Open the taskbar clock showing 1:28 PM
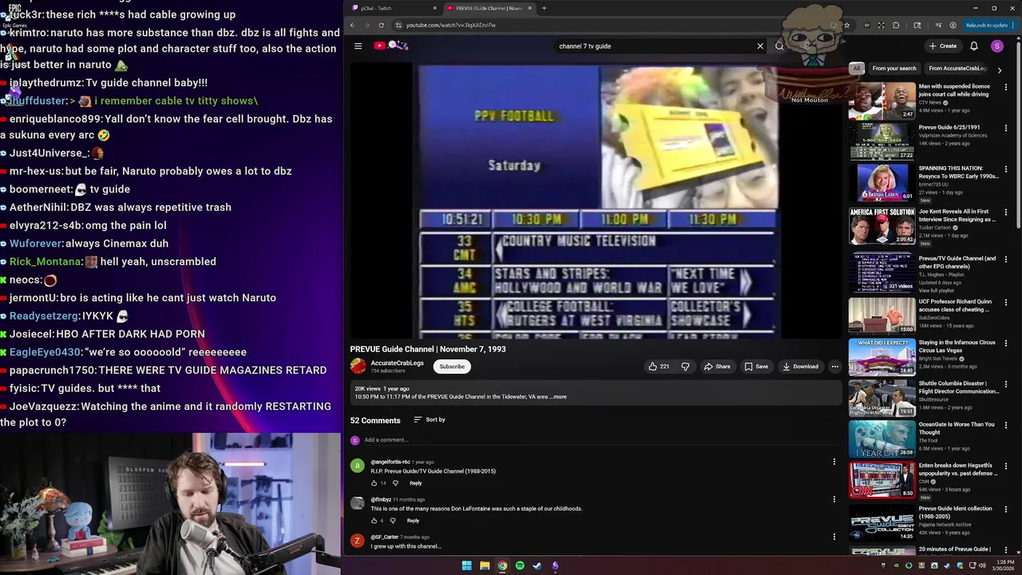The width and height of the screenshot is (1022, 575). point(1004,565)
